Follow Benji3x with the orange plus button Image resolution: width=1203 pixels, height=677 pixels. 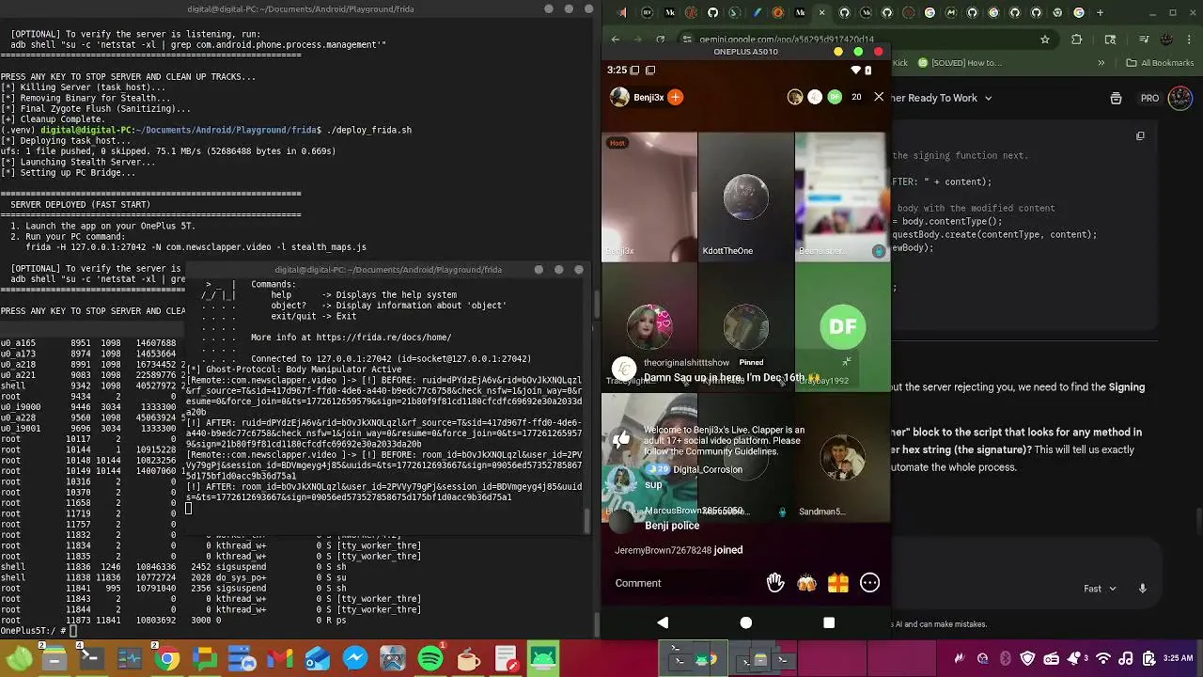click(x=675, y=97)
